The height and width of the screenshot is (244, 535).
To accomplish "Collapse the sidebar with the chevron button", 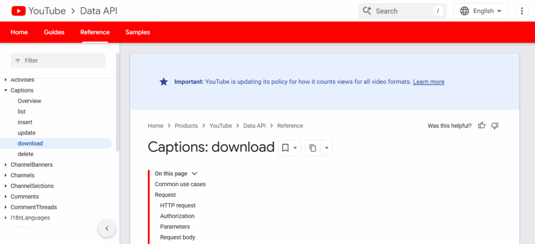I will [107, 228].
